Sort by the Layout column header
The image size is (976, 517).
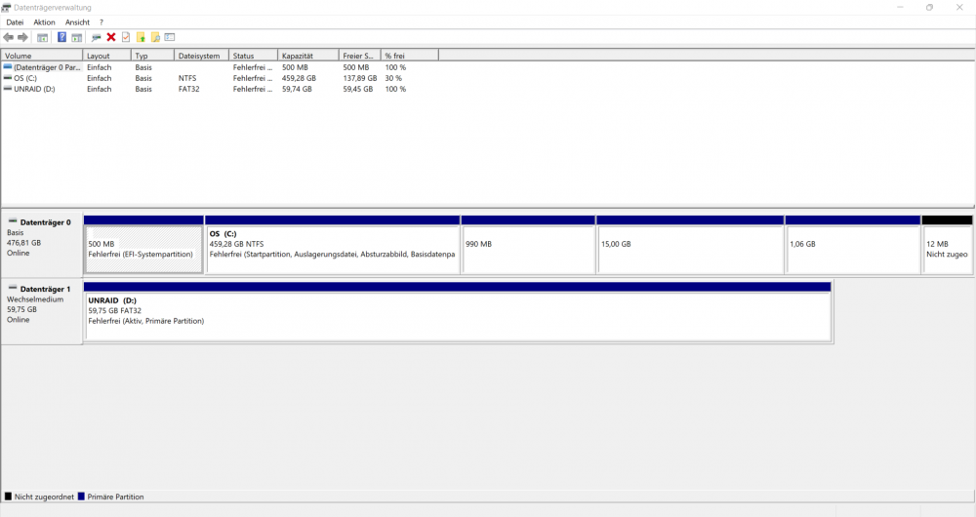pyautogui.click(x=106, y=56)
